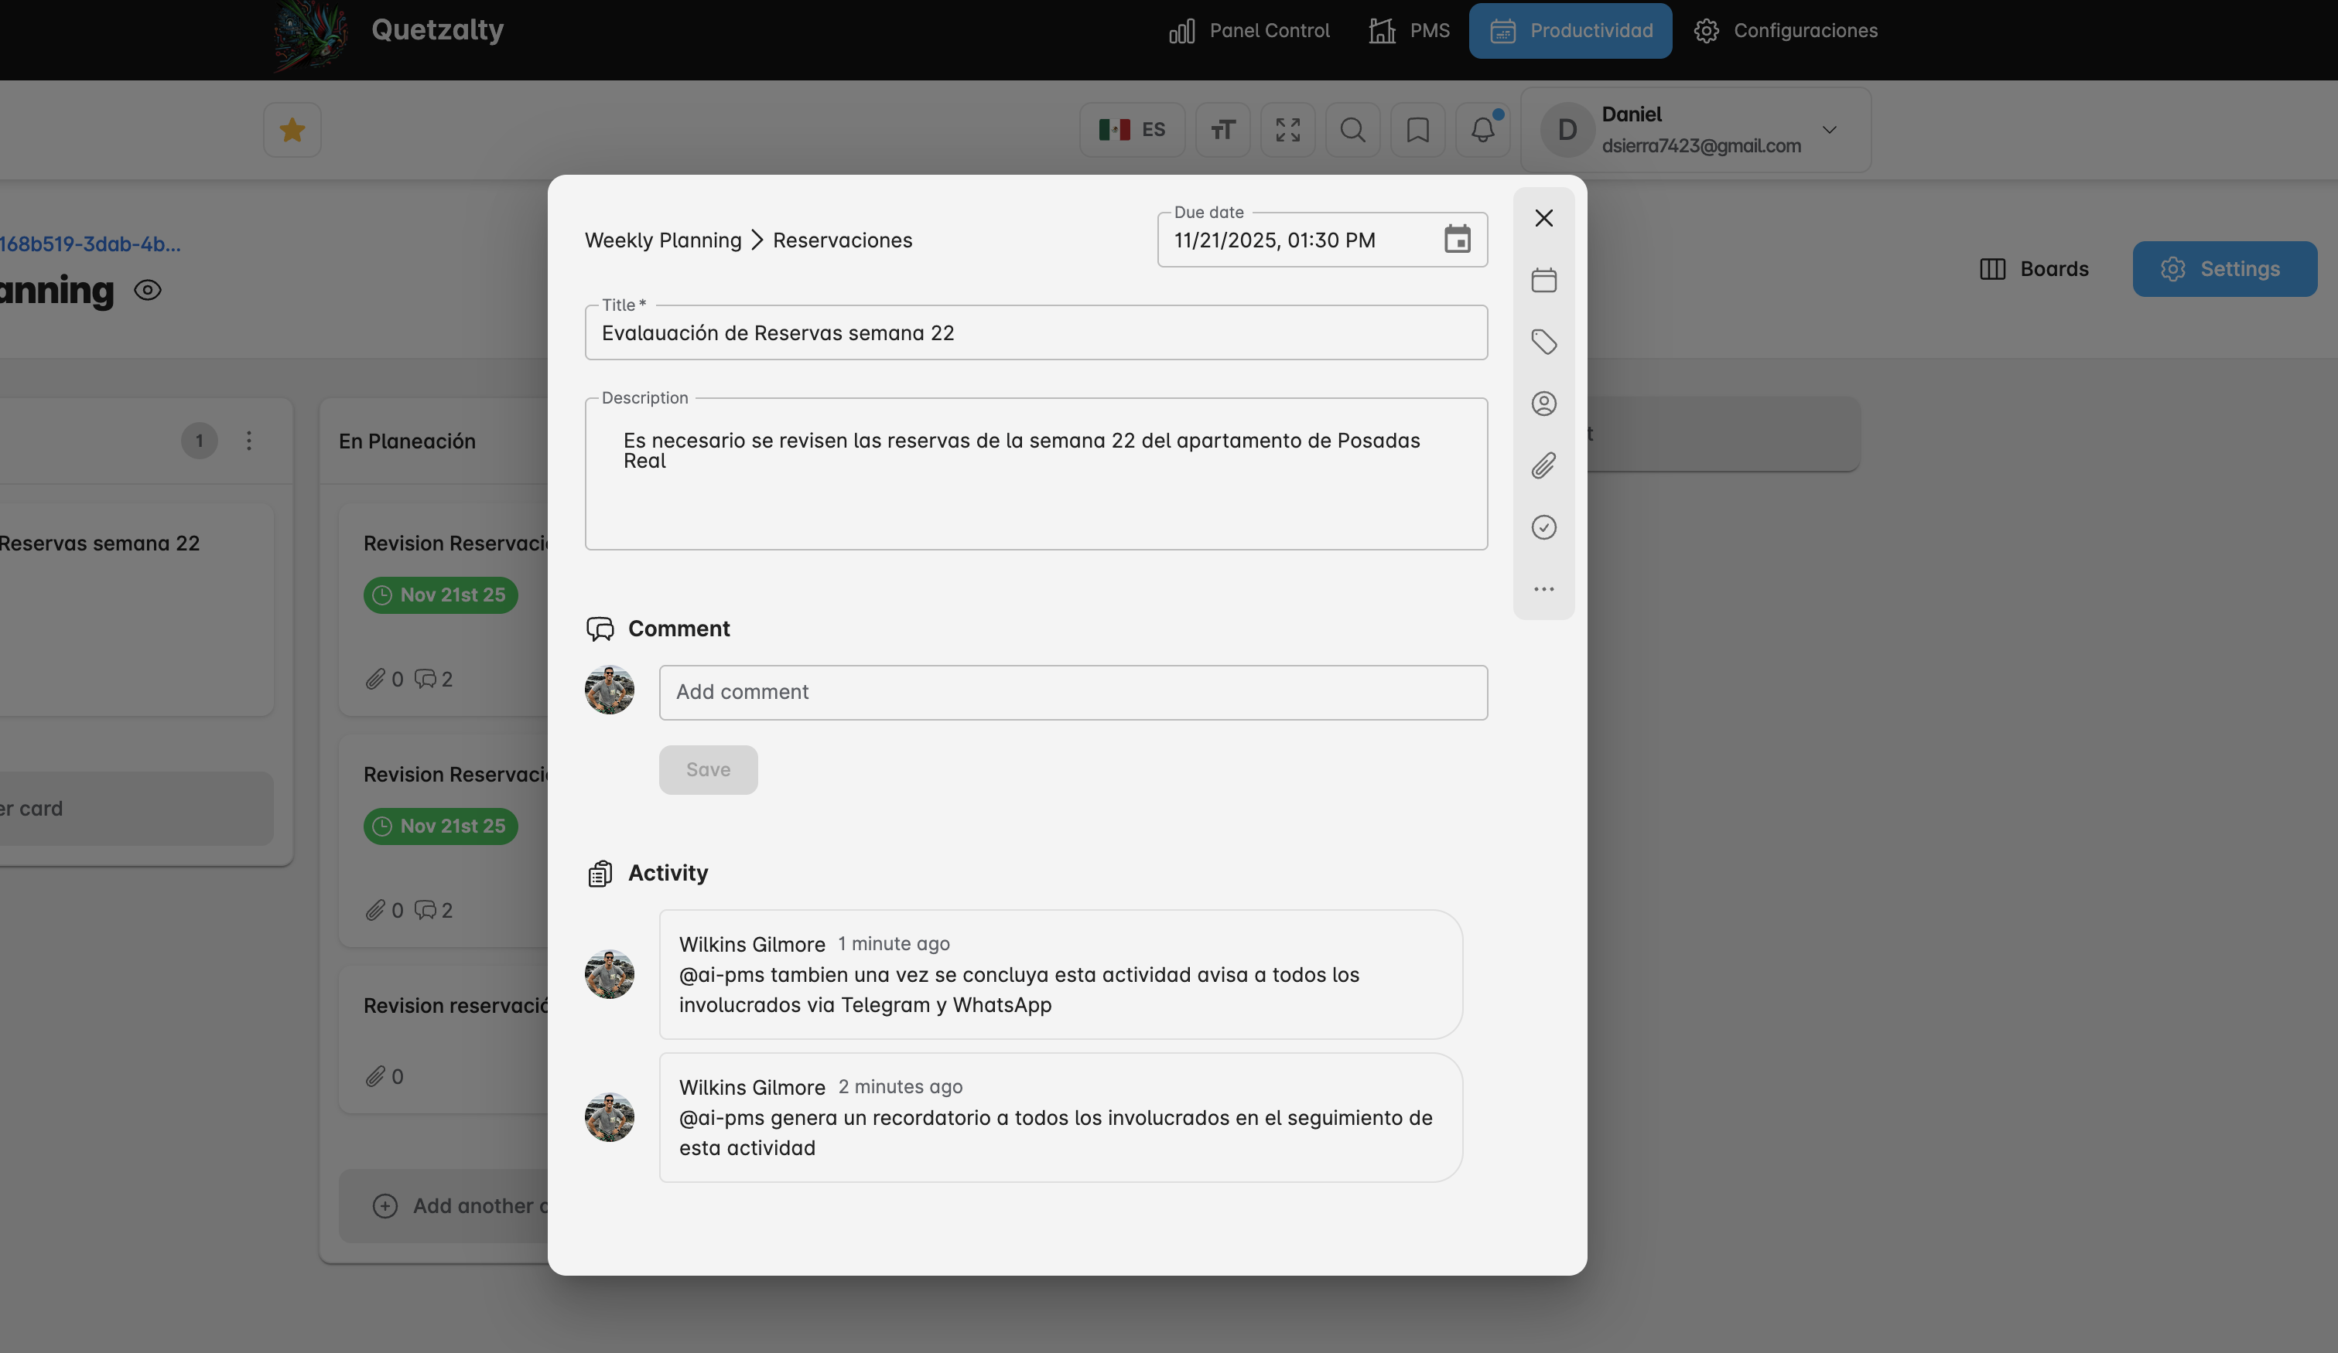Open the ES language selector
The image size is (2338, 1353).
click(1132, 130)
